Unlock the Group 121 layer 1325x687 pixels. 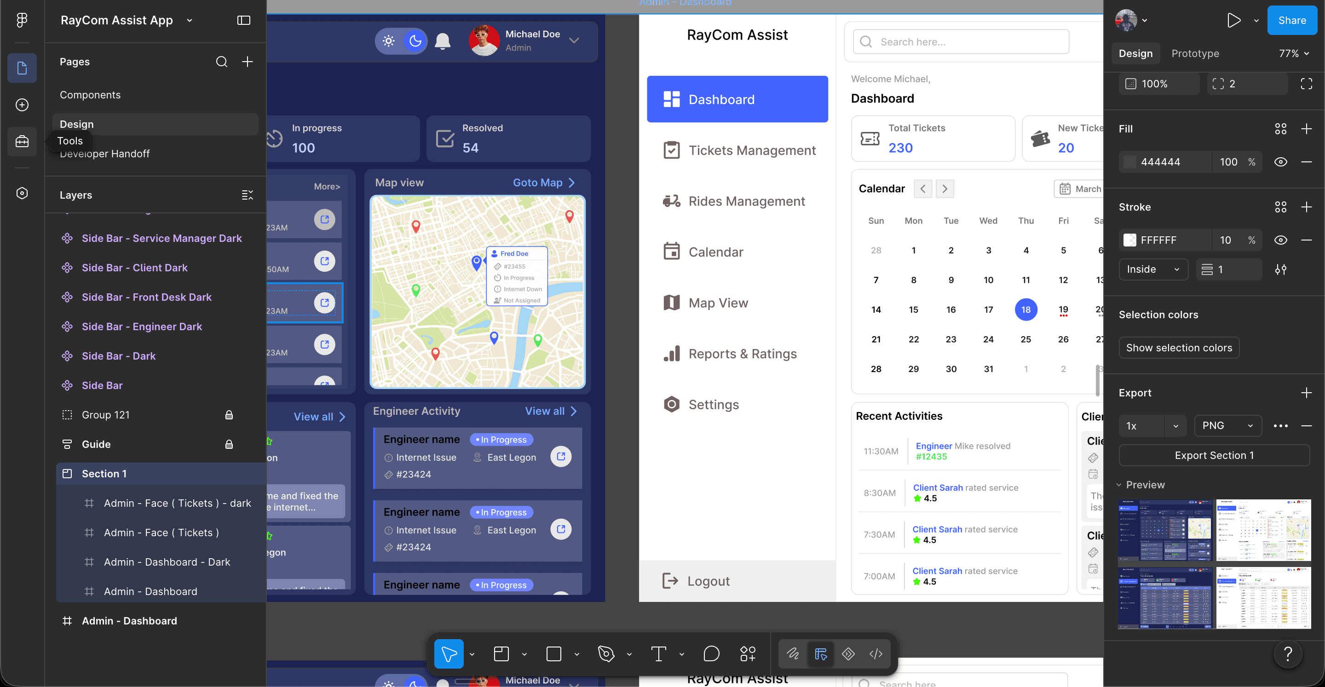point(229,415)
